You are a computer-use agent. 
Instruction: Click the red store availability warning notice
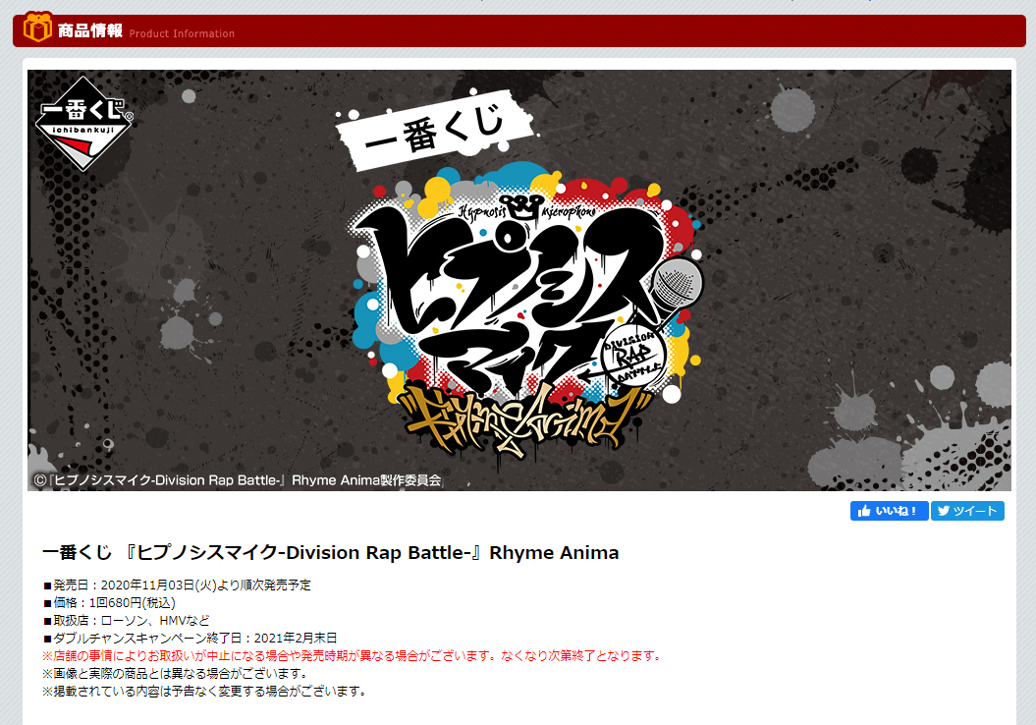[352, 655]
